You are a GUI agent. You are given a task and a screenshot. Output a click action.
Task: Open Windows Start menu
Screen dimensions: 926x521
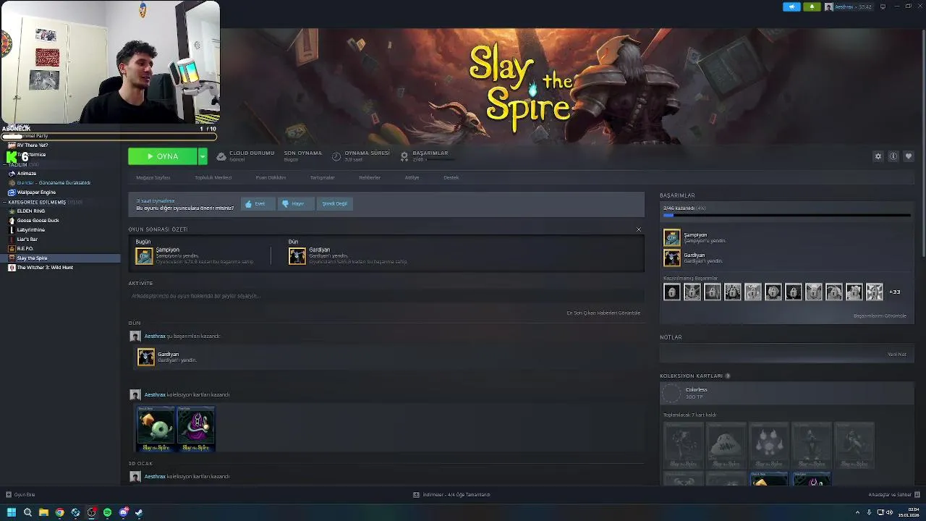pyautogui.click(x=11, y=512)
